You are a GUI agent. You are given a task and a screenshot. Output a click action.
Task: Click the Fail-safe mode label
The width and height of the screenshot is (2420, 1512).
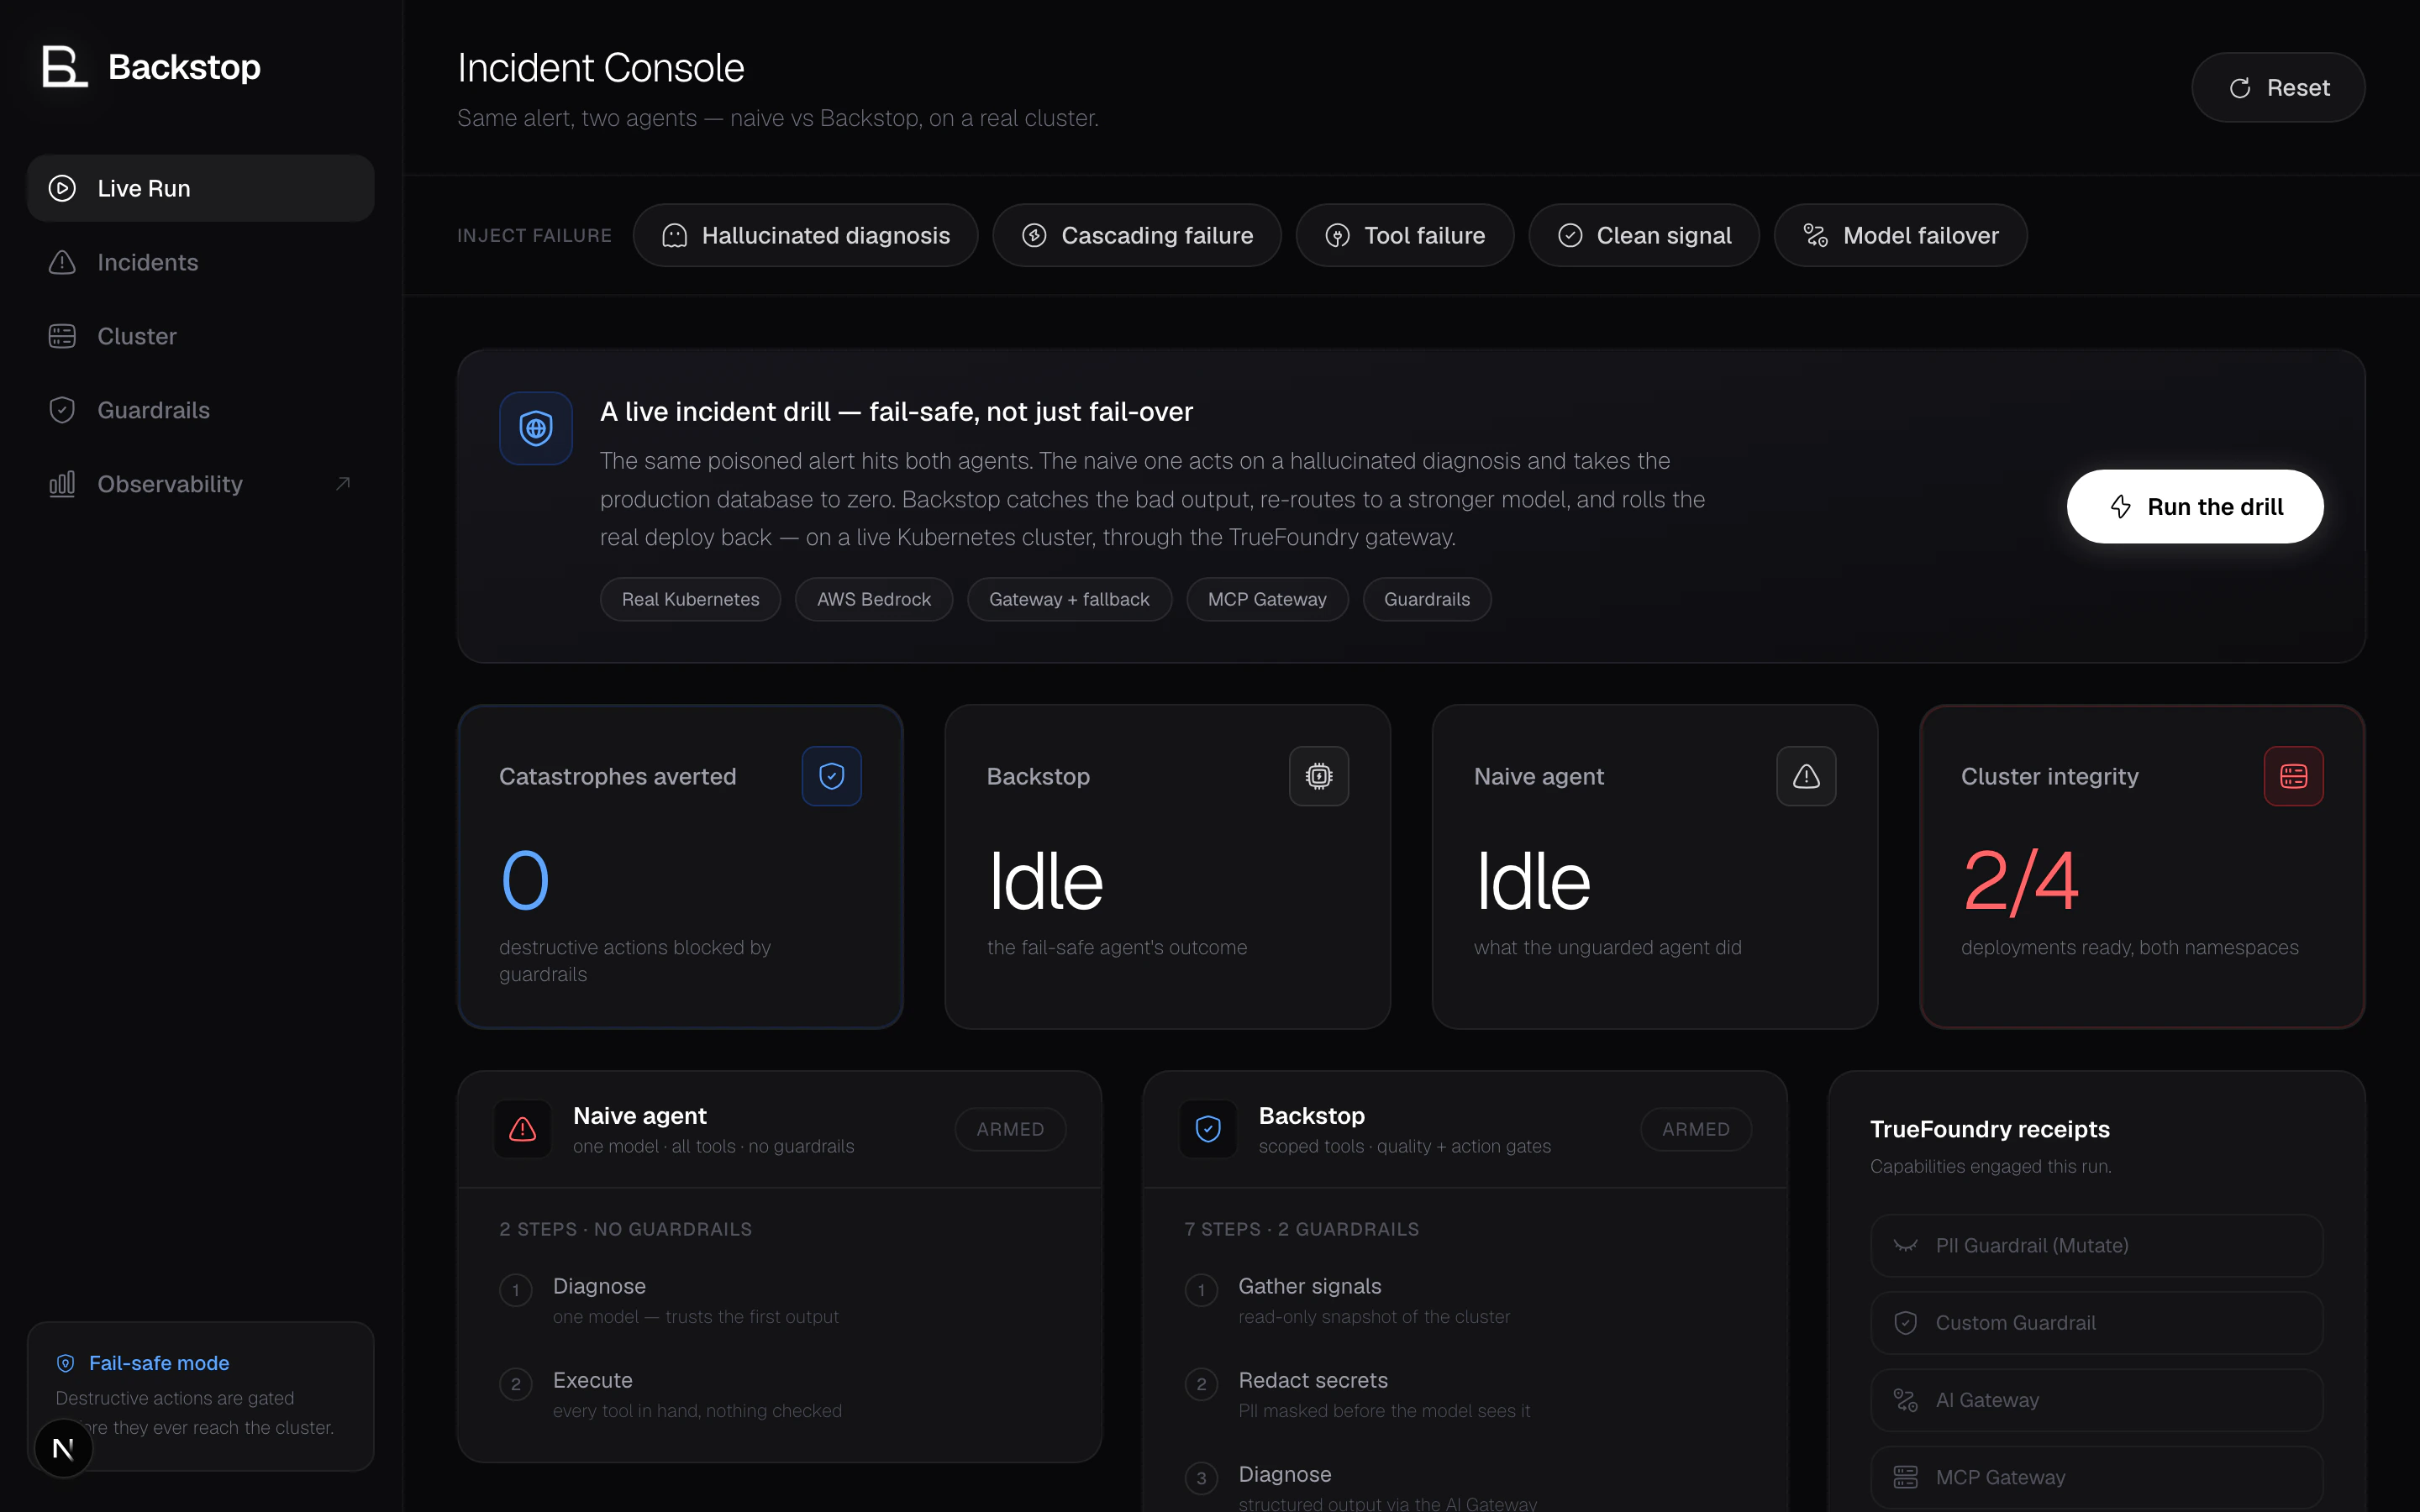[159, 1363]
